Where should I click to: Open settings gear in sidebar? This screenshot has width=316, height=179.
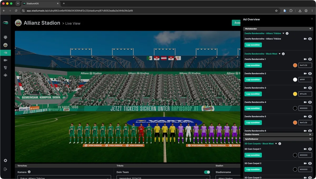click(5, 161)
